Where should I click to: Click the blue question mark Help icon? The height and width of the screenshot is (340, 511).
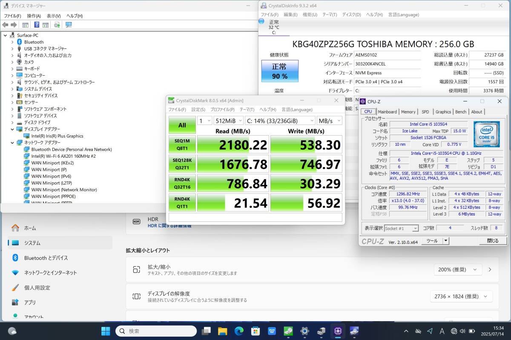(37, 25)
